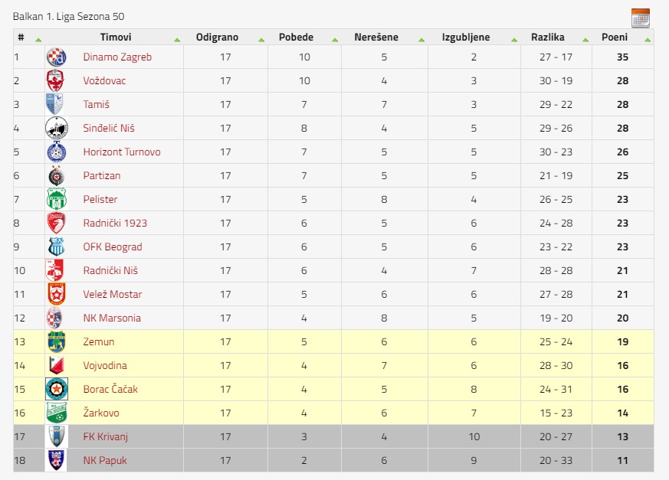The height and width of the screenshot is (480, 669).
Task: Click the Dinamo Zagreb club crest
Action: (x=56, y=57)
